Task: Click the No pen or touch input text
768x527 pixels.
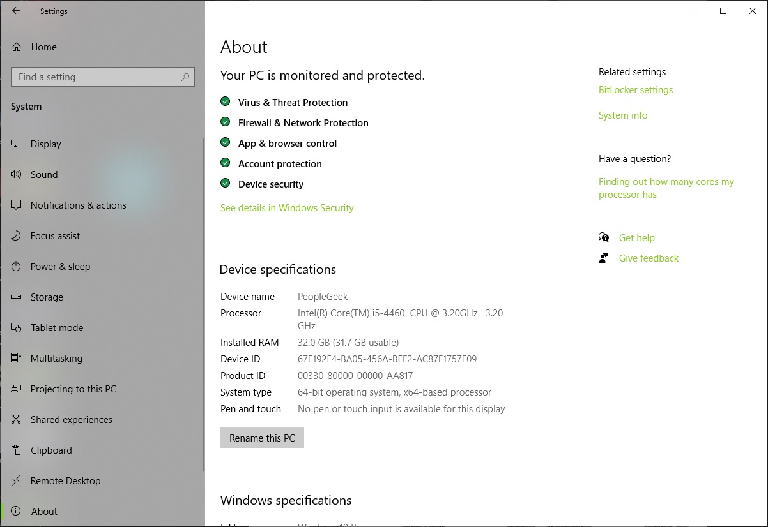Action: point(401,409)
